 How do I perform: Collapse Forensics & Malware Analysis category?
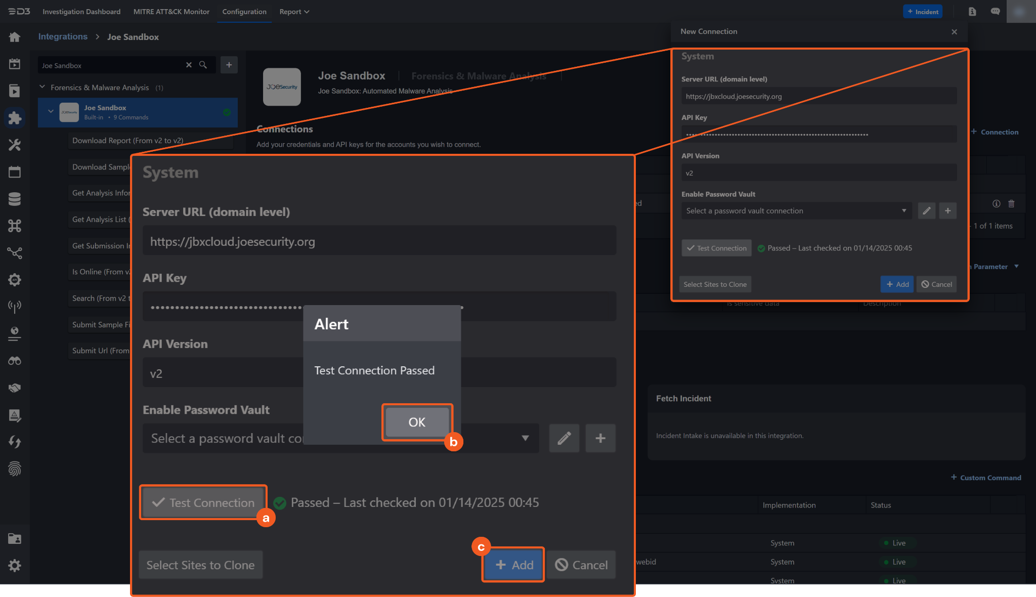pos(42,87)
